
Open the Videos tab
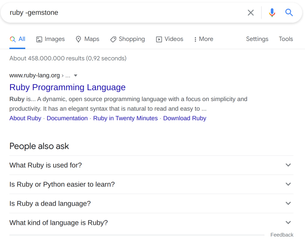click(x=169, y=39)
